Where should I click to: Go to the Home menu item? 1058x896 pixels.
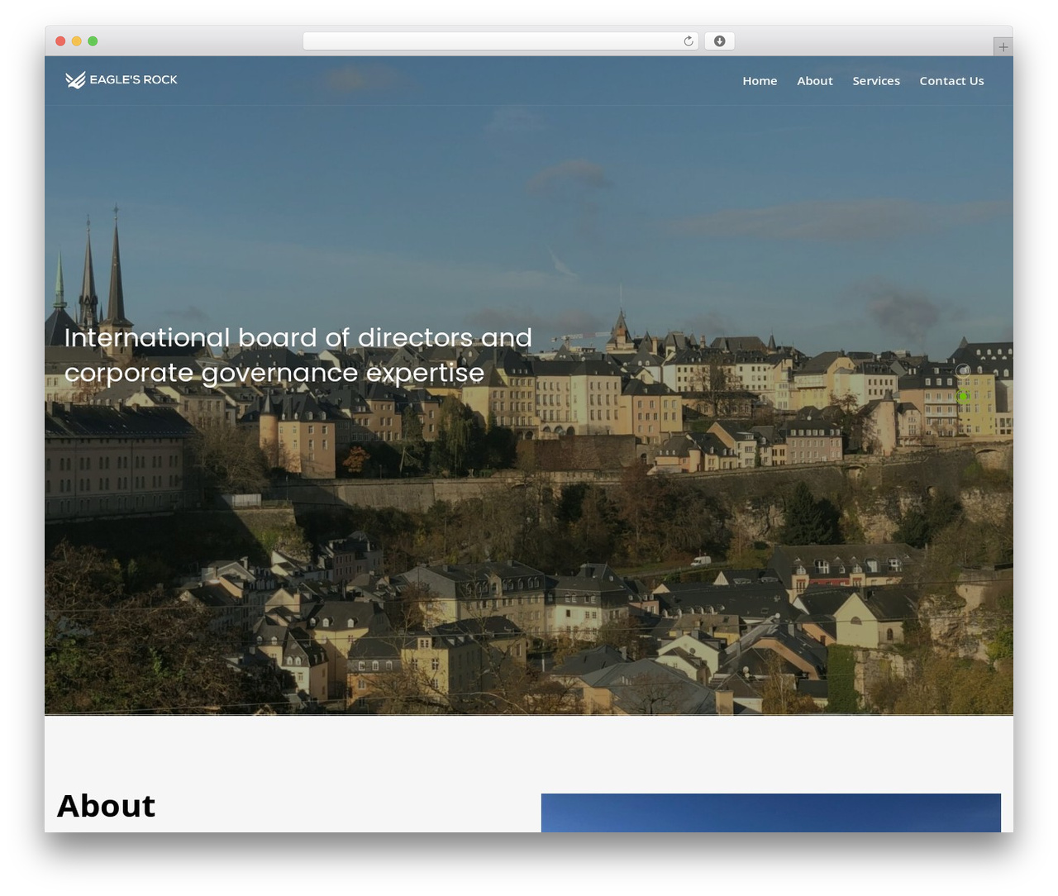760,81
